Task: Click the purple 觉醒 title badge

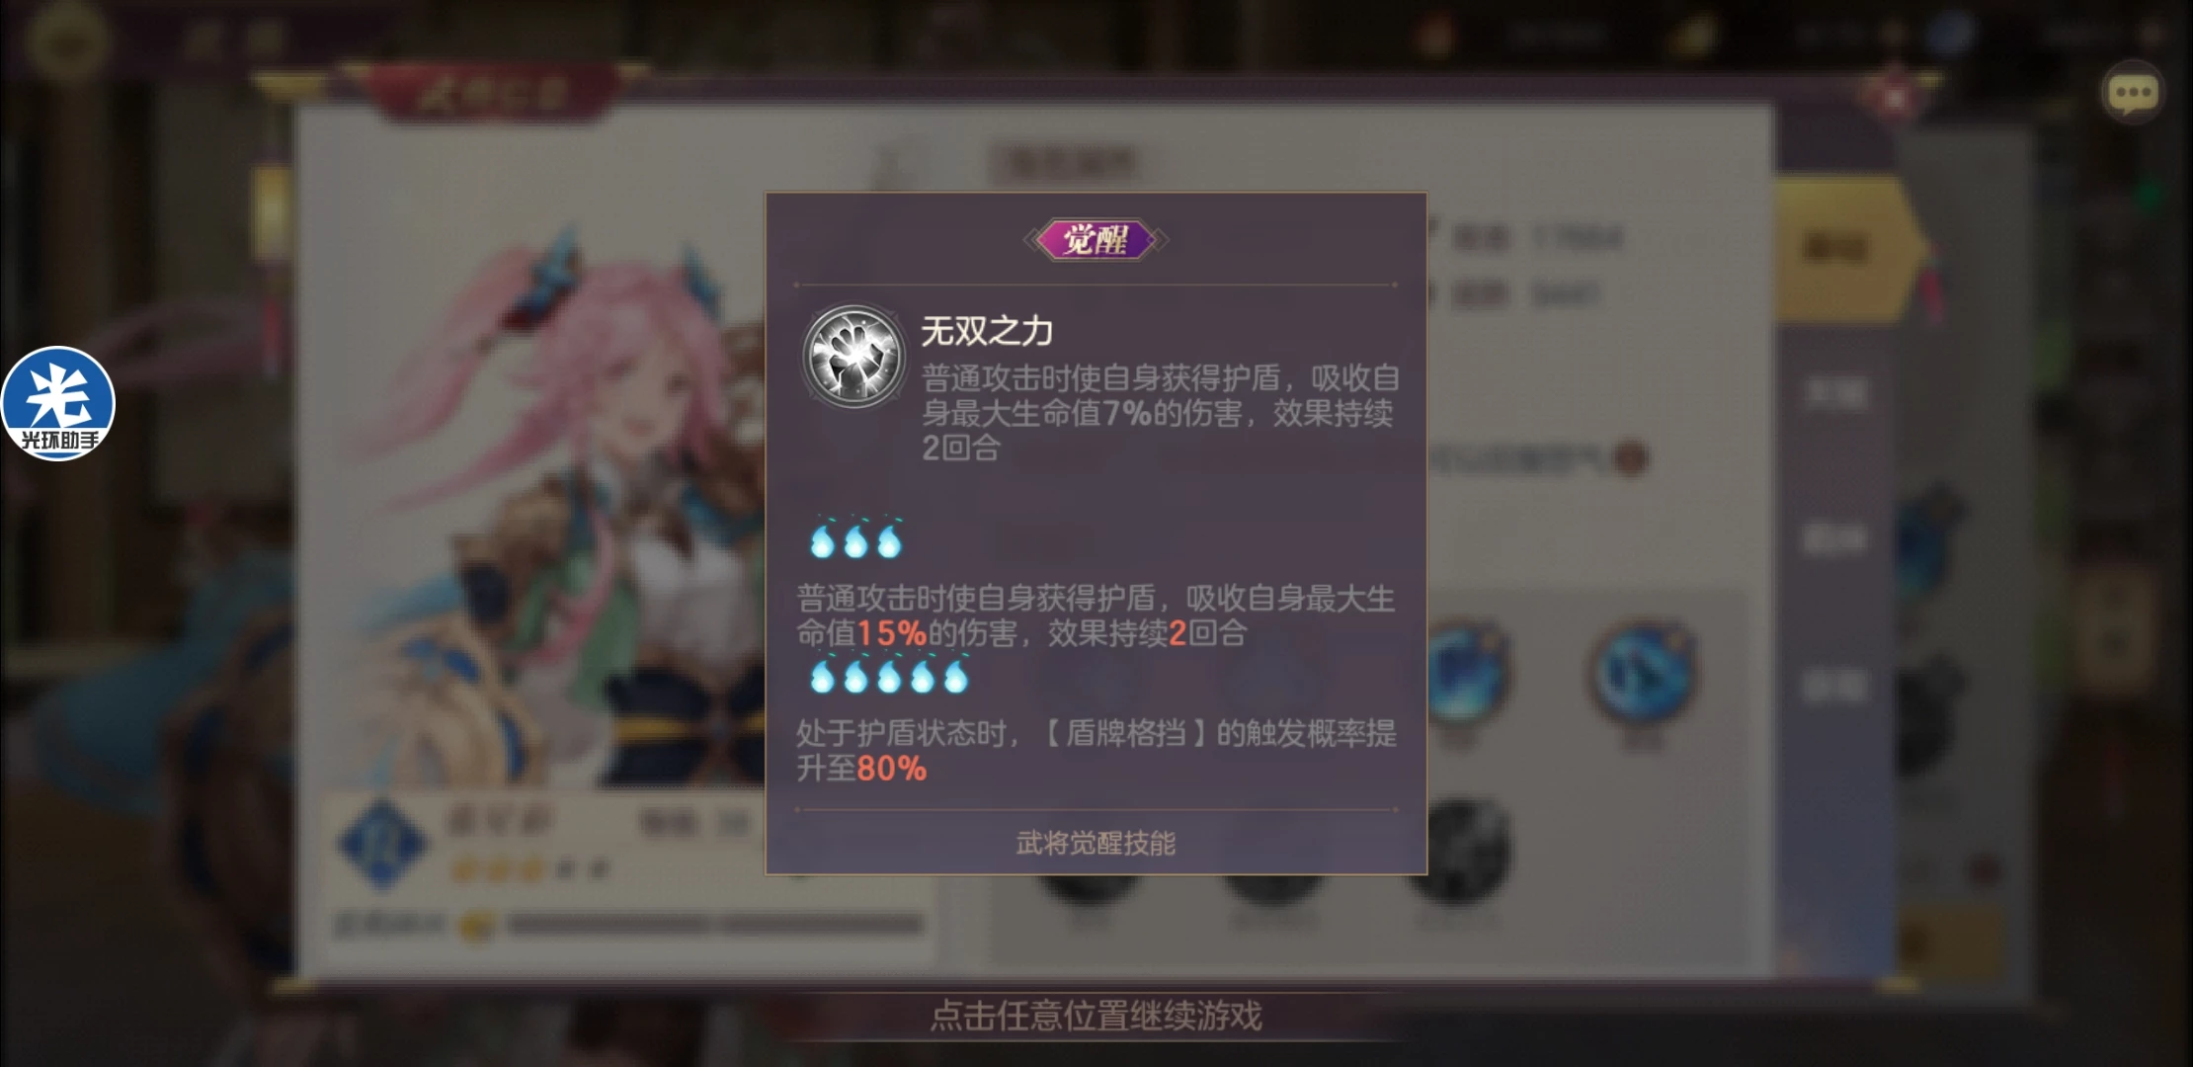Action: tap(1096, 240)
